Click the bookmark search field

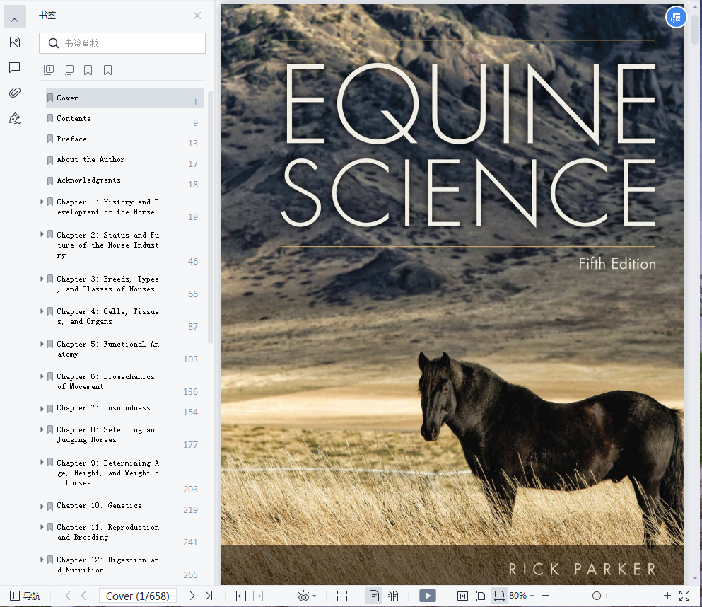[x=122, y=43]
